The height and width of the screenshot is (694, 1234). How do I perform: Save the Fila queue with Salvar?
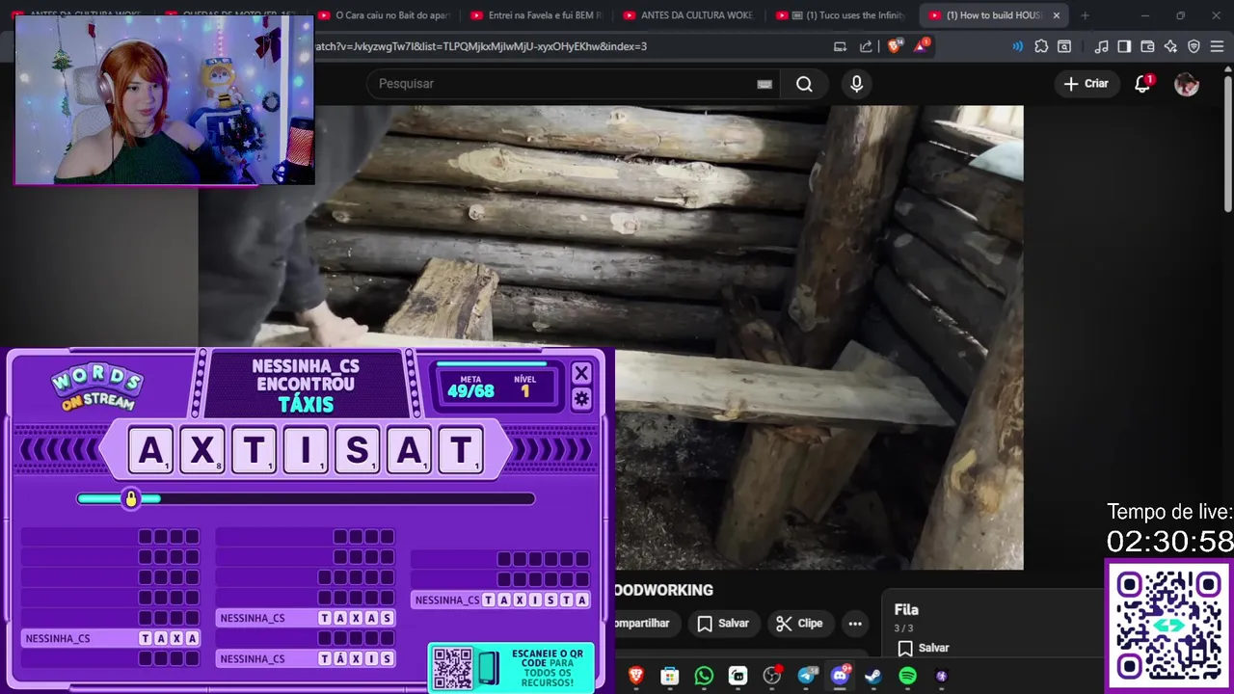tap(924, 648)
